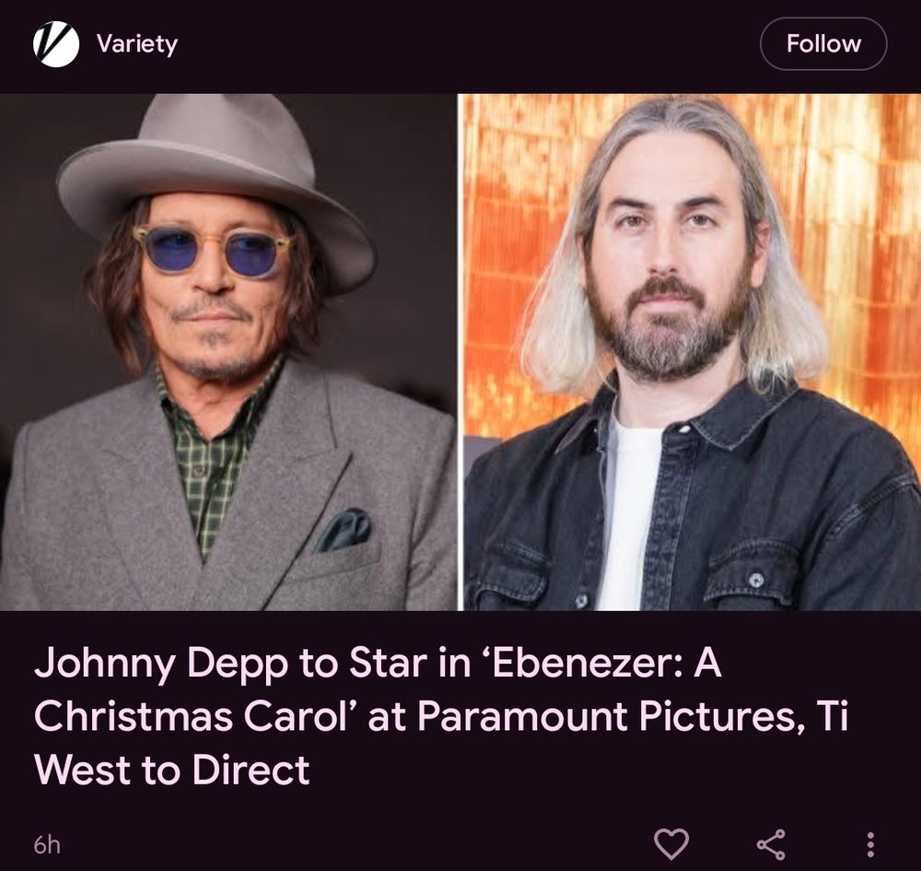Click the orange backdrop in the right photo

pyautogui.click(x=852, y=235)
